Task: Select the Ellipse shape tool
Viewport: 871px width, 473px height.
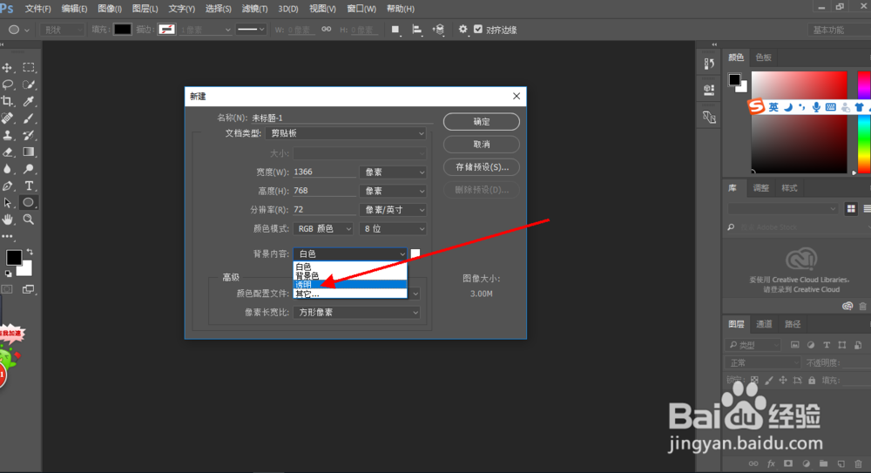Action: point(29,202)
